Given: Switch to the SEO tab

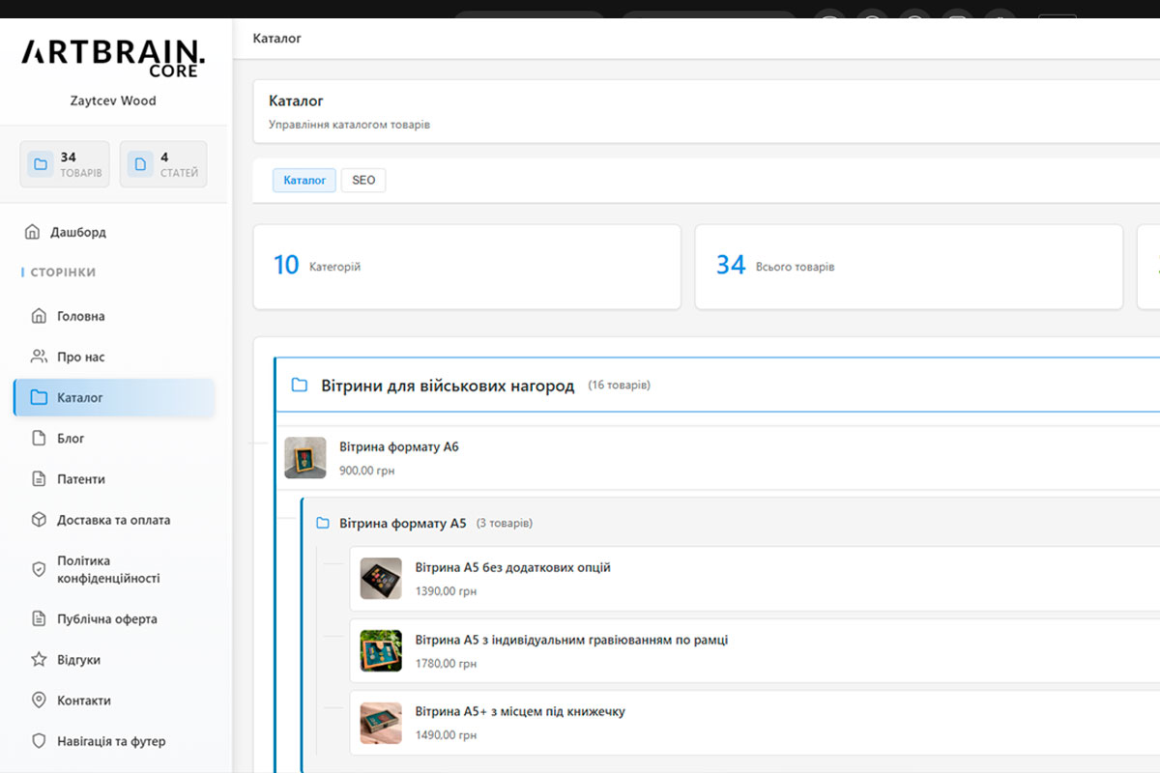Looking at the screenshot, I should [x=362, y=180].
